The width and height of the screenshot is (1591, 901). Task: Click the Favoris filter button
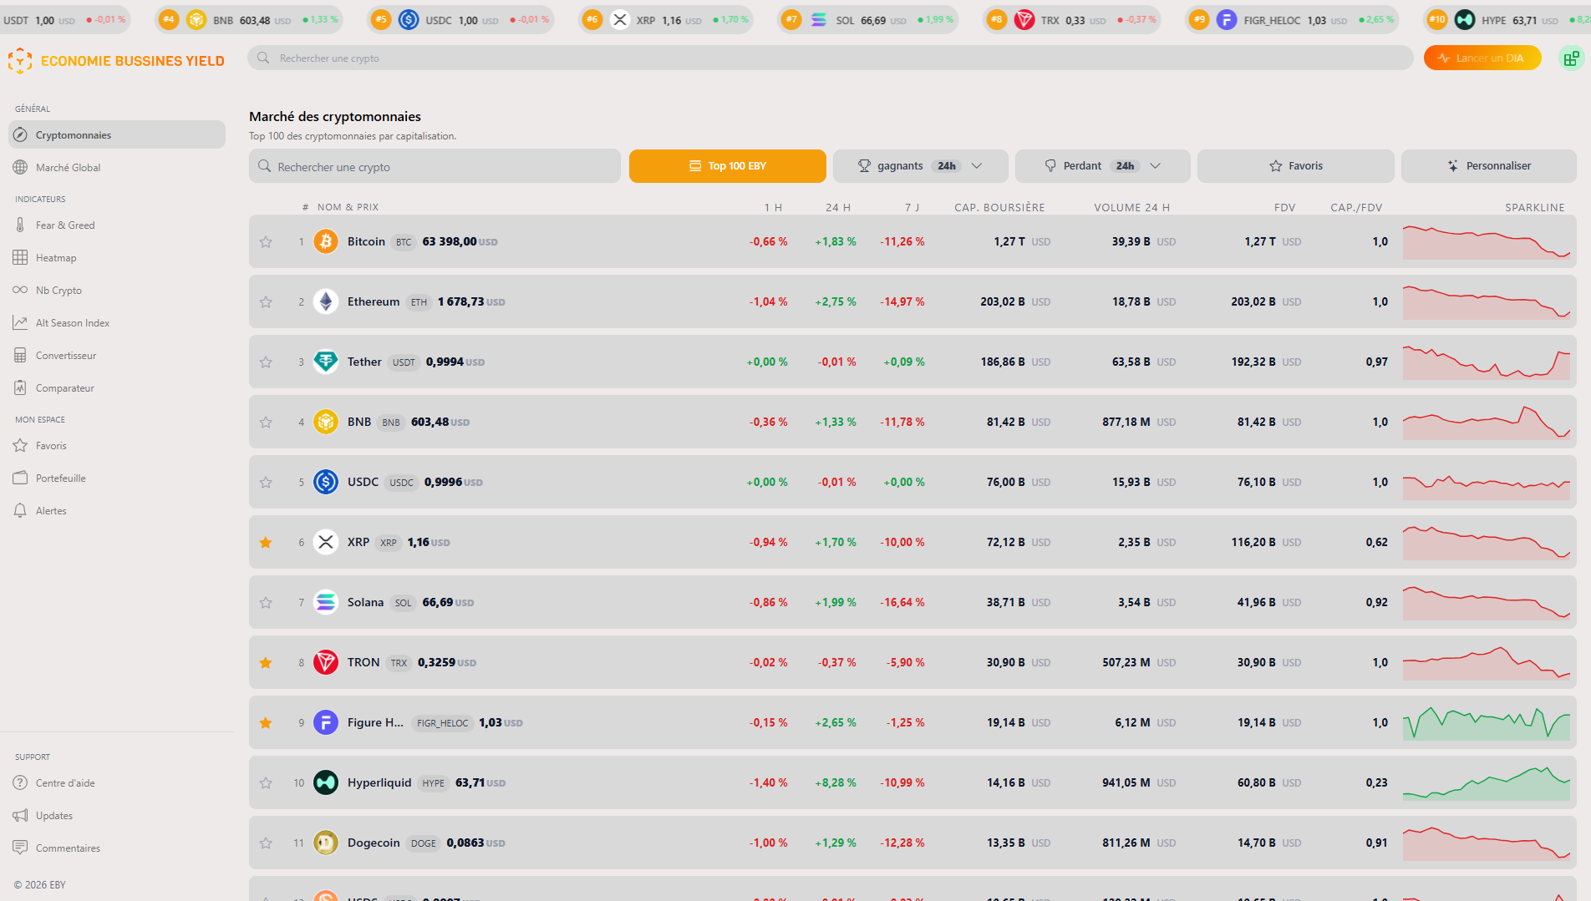(x=1295, y=165)
